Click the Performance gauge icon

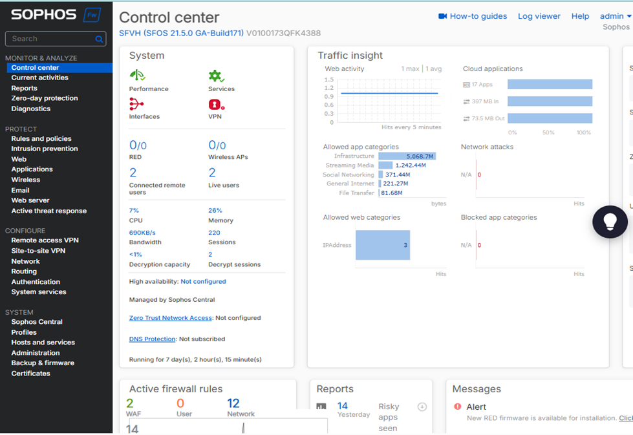pos(137,76)
